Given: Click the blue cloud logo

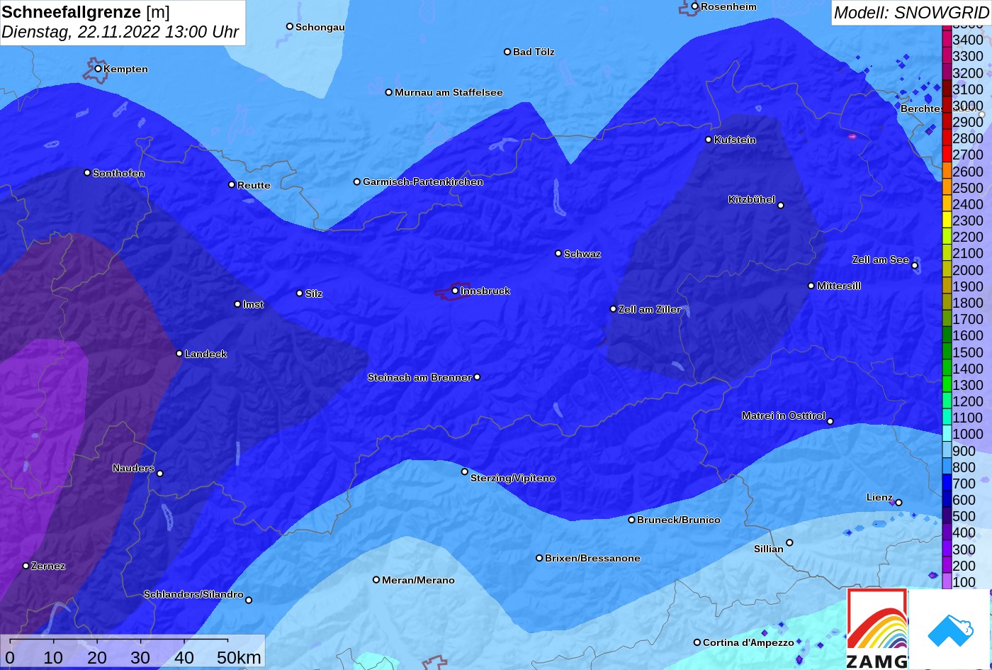Looking at the screenshot, I should pos(949,630).
